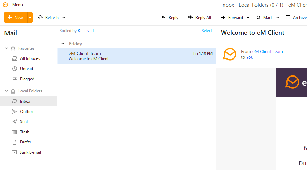Collapse the Local Folders chevron
Screen dimensions: 307x170
click(x=6, y=91)
